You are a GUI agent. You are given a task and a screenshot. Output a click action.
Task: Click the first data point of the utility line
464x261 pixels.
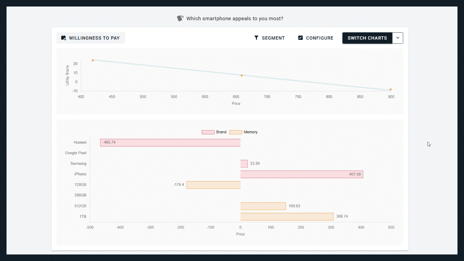coord(93,60)
